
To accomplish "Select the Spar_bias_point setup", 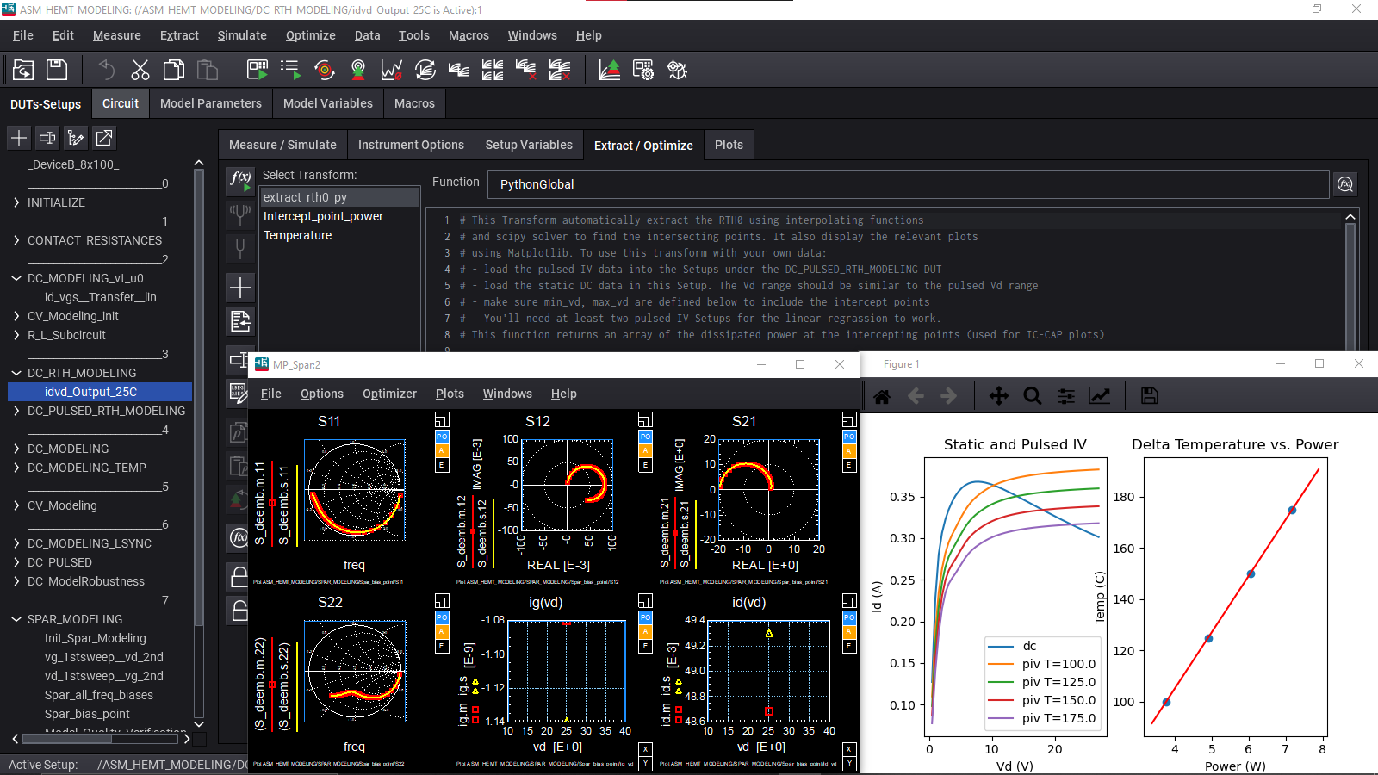I will coord(87,714).
